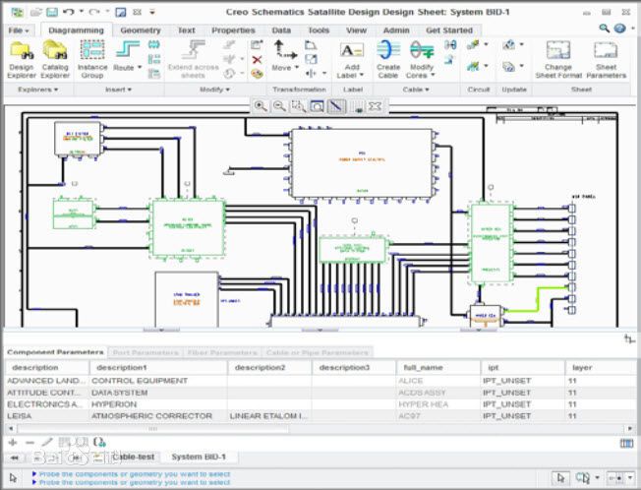Screen dimensions: 641x490
Task: Open Change Sheet Format
Action: pyautogui.click(x=558, y=59)
